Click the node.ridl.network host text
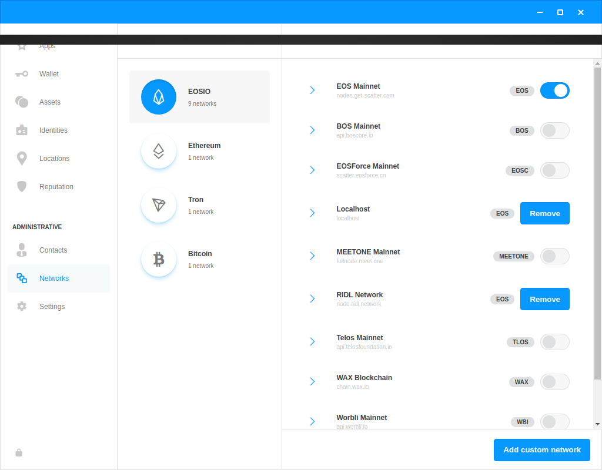This screenshot has height=470, width=602. pyautogui.click(x=359, y=304)
